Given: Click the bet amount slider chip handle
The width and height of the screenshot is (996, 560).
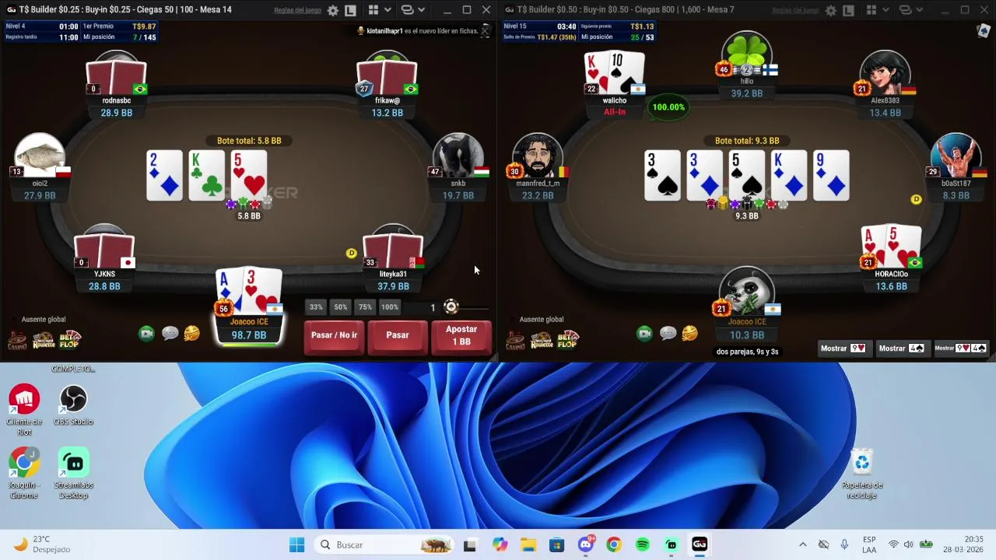Looking at the screenshot, I should [451, 307].
